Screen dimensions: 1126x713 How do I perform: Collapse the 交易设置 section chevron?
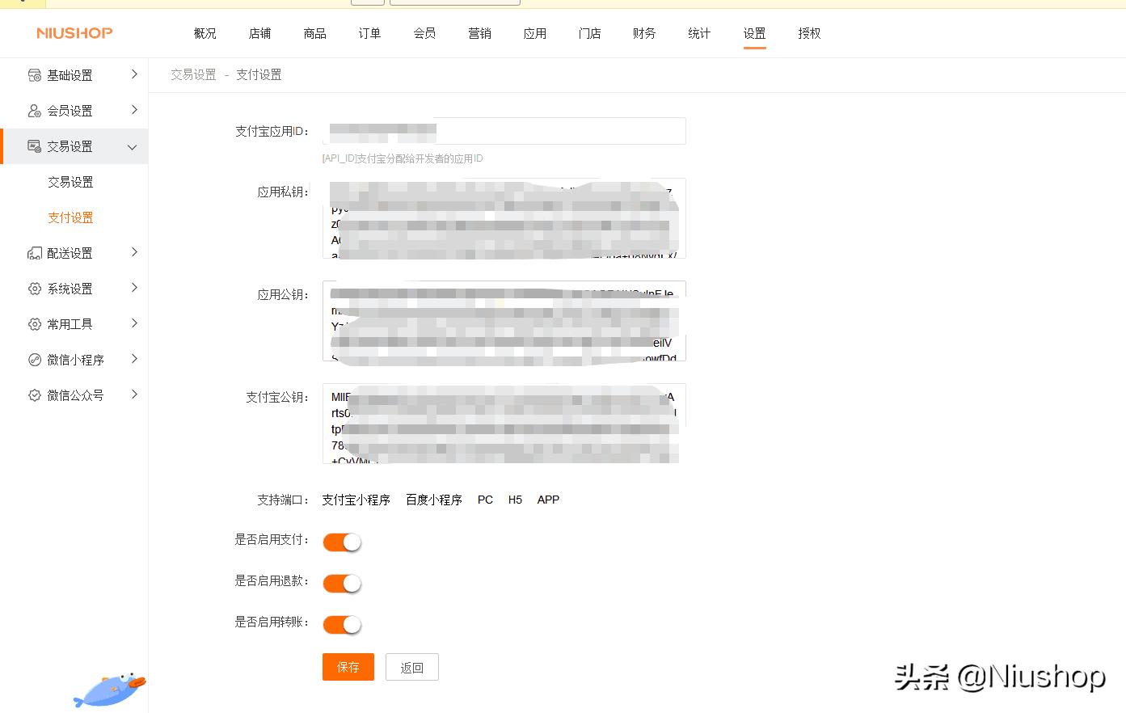click(134, 146)
